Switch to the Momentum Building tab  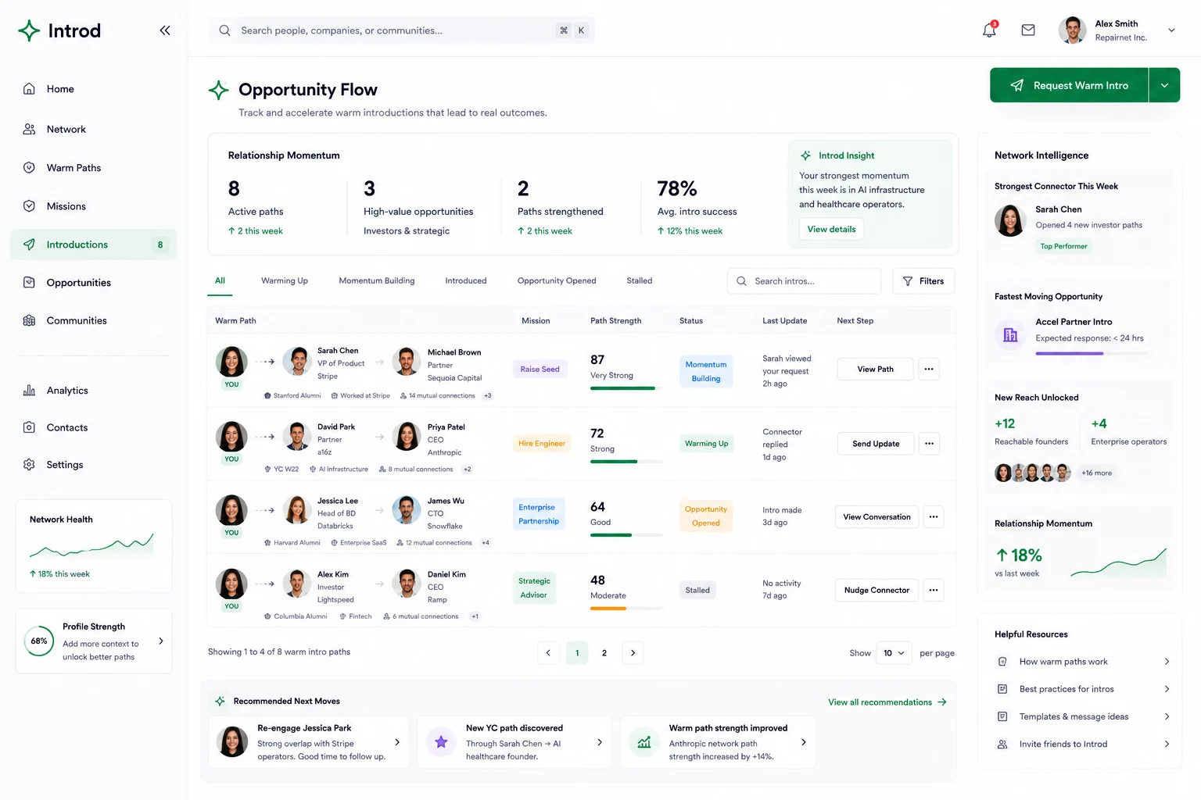pyautogui.click(x=377, y=281)
